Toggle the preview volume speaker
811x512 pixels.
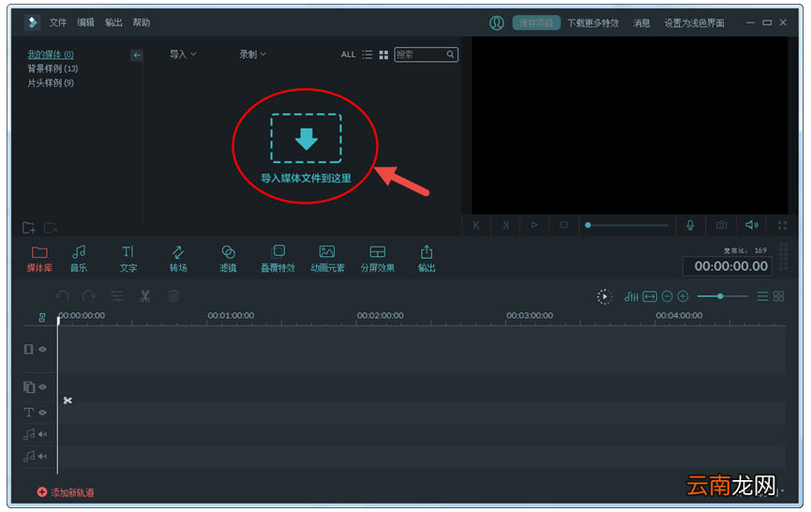click(x=752, y=225)
